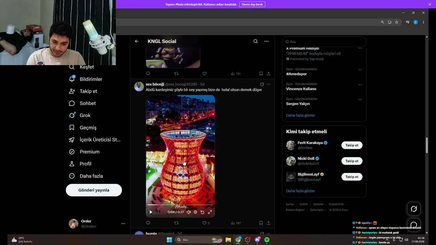
Task: Go to Takip et in sidebar
Action: coord(83,91)
